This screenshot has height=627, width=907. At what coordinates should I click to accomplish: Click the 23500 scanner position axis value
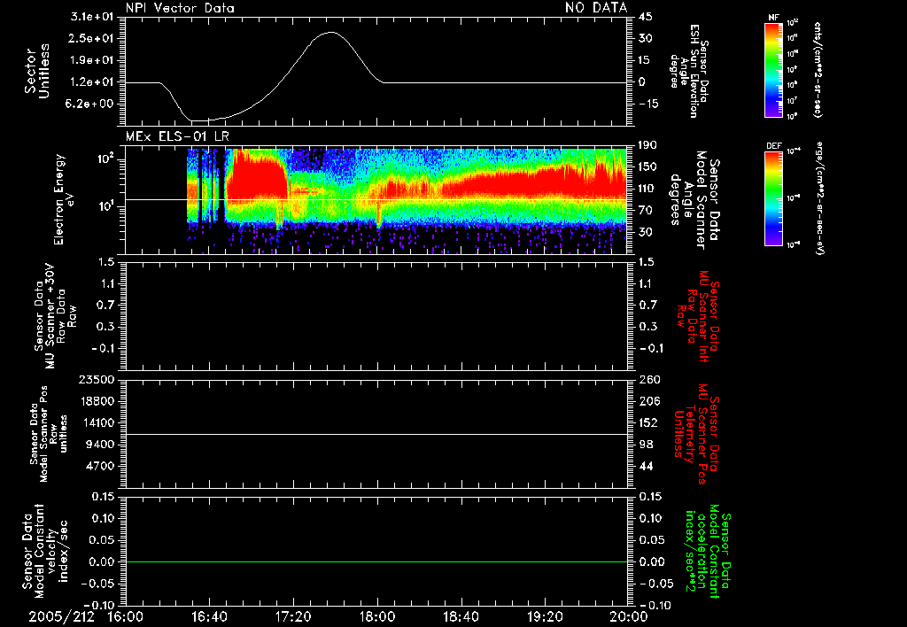pos(97,379)
